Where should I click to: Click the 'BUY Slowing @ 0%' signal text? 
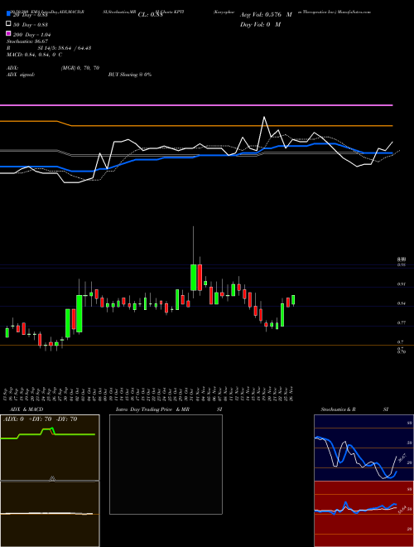[x=130, y=75]
